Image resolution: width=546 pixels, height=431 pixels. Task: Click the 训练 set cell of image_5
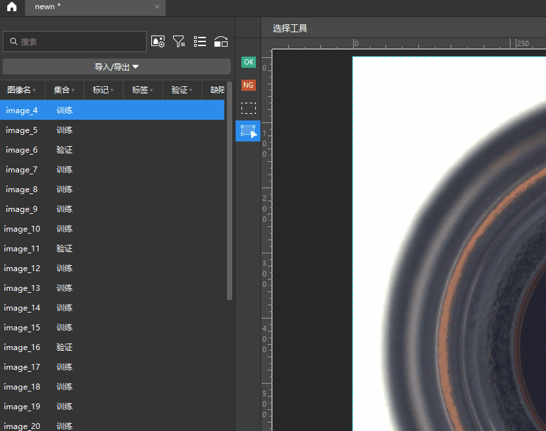64,130
